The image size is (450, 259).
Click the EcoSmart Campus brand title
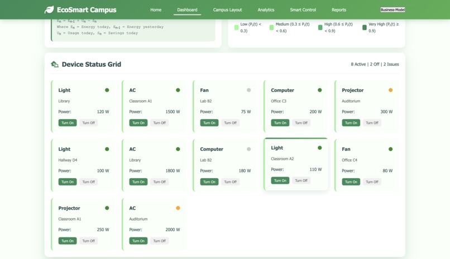tap(87, 9)
